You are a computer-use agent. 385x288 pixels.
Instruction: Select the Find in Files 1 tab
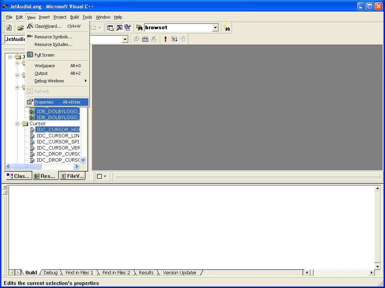79,272
